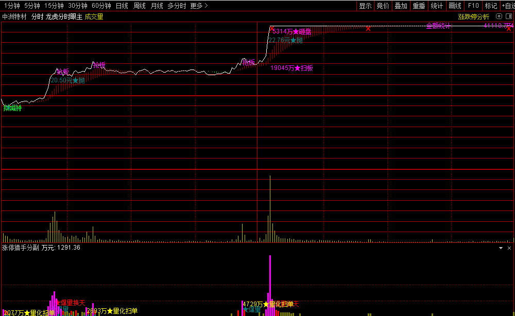Click the yellow 成交量 label
Image resolution: width=515 pixels, height=316 pixels.
click(94, 17)
